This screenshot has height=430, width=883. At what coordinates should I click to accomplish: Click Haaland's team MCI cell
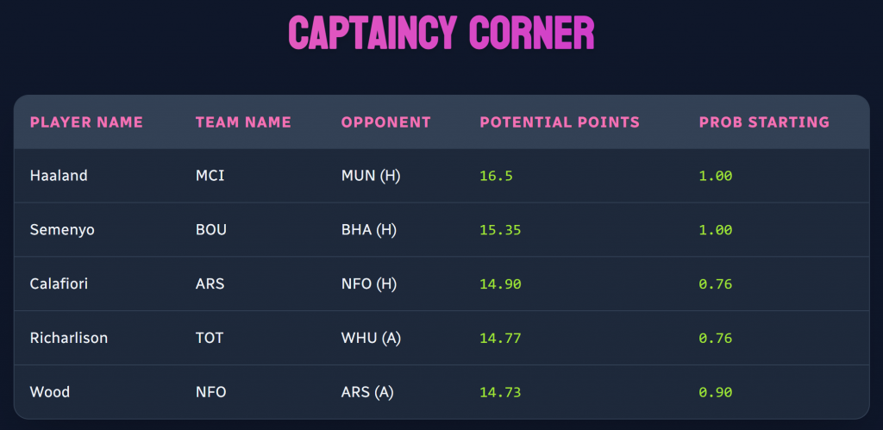[210, 176]
